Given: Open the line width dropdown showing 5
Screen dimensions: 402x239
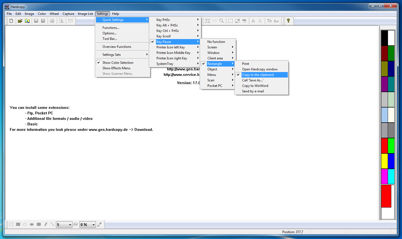Looking at the screenshot, I should [x=64, y=224].
